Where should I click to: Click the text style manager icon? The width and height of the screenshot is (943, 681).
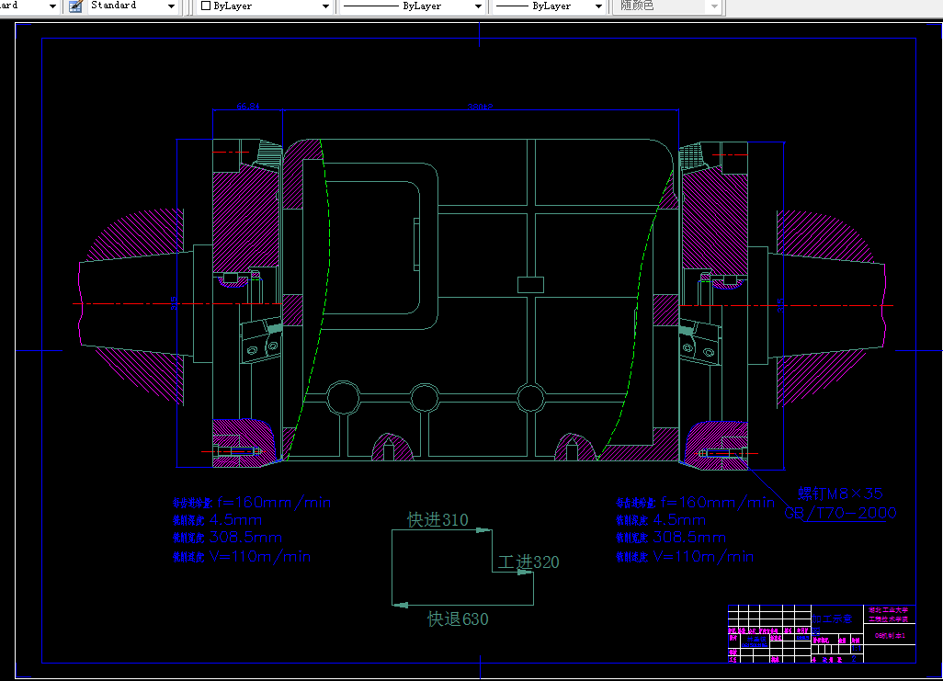pos(75,6)
